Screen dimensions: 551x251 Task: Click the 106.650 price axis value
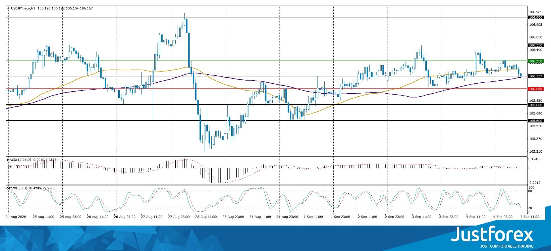coord(536,37)
